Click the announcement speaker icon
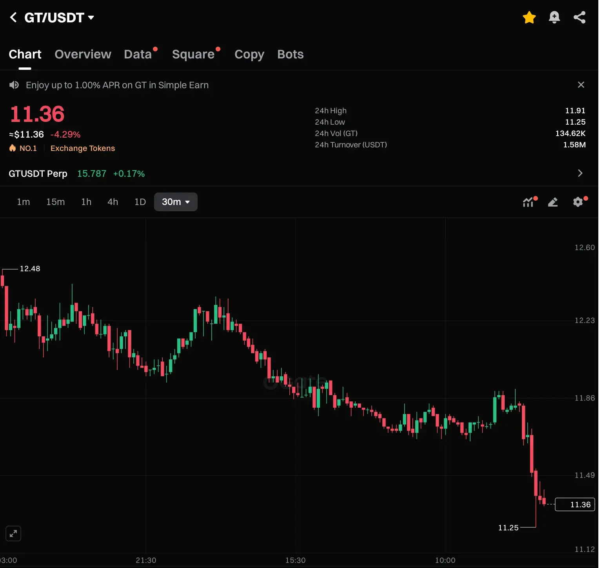This screenshot has width=605, height=568. [14, 85]
